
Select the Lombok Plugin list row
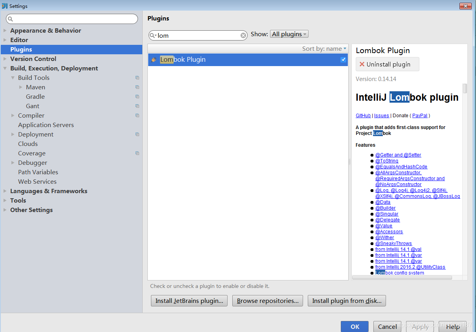248,60
